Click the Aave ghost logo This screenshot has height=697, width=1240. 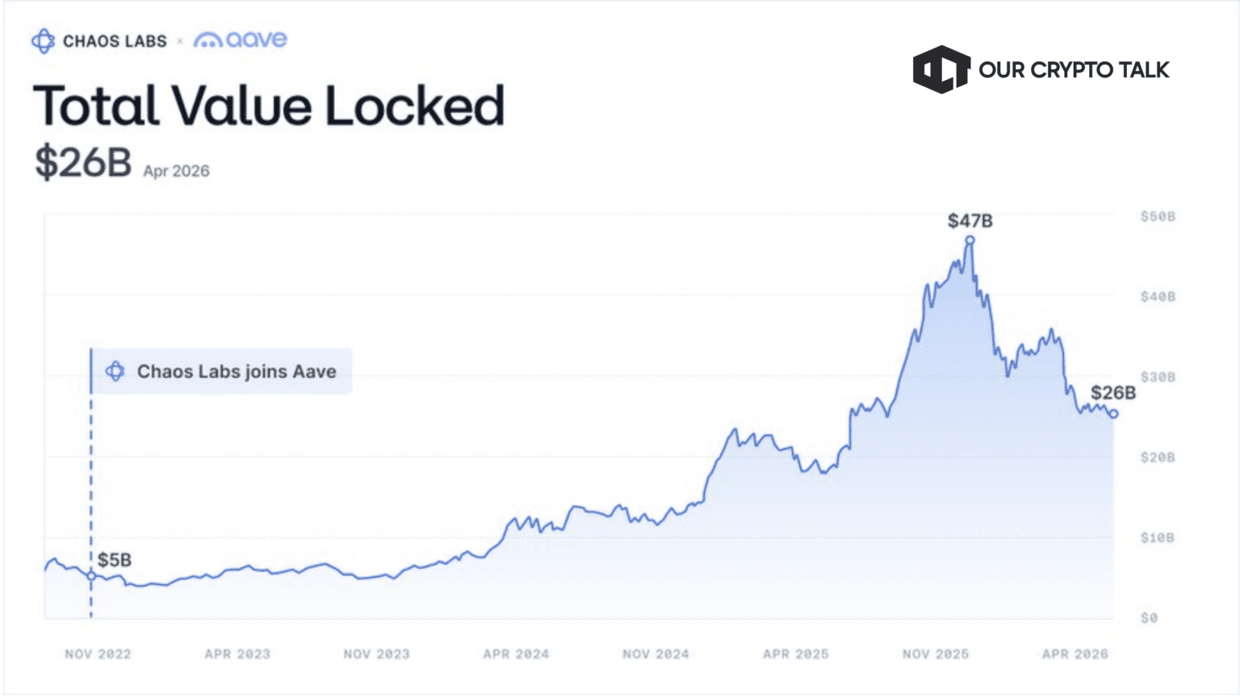tap(207, 40)
